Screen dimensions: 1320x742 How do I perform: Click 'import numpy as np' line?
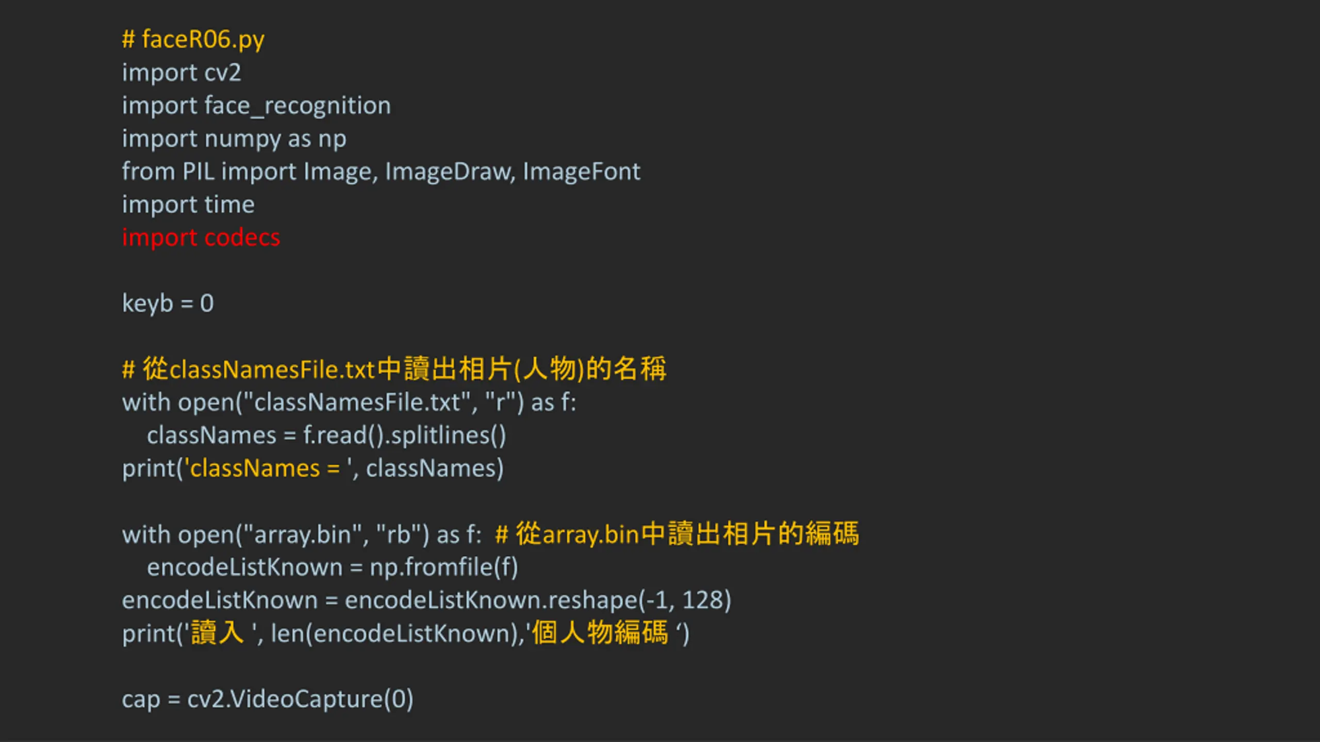(234, 139)
